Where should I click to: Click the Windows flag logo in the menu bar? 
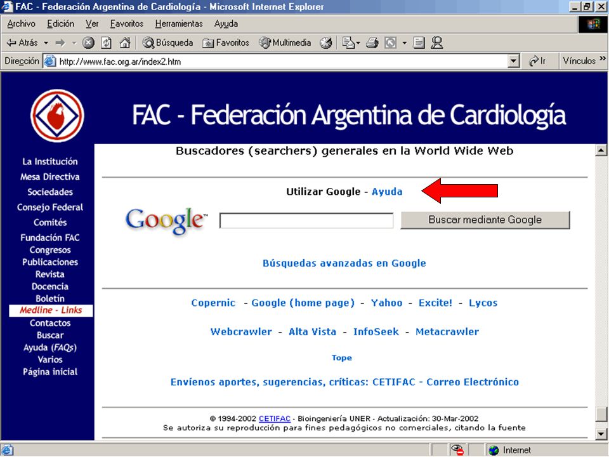593,25
